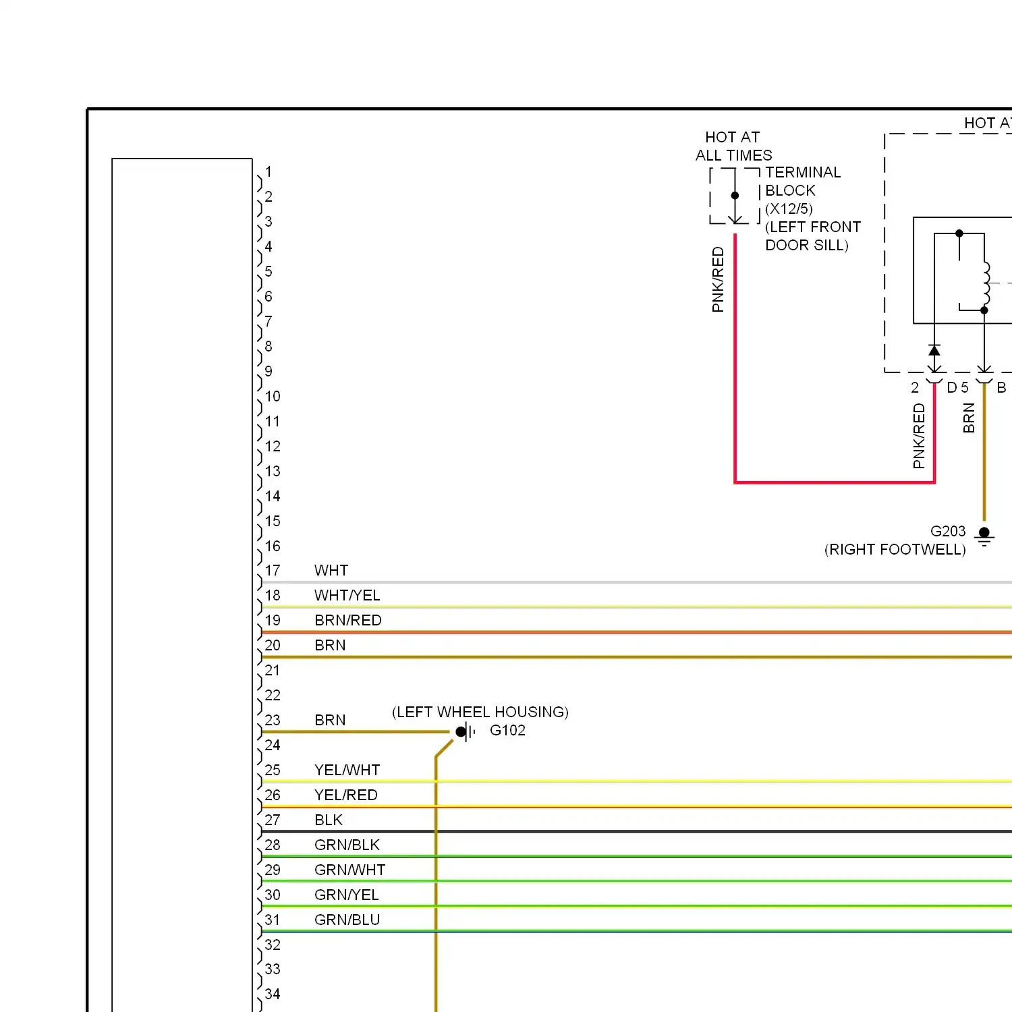Select the GRN/BLK wire label

click(x=347, y=845)
